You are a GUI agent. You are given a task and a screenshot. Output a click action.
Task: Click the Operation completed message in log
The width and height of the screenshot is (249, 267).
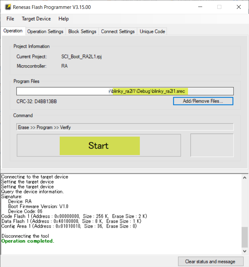[x=27, y=241]
